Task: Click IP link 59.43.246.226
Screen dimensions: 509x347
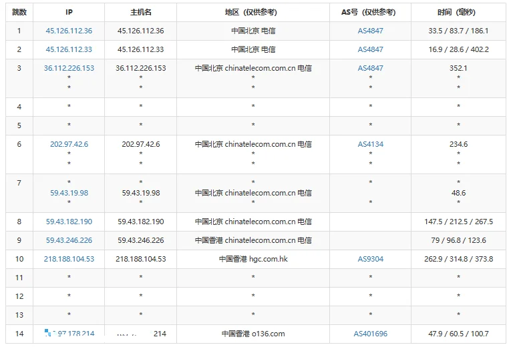Action: [x=69, y=240]
